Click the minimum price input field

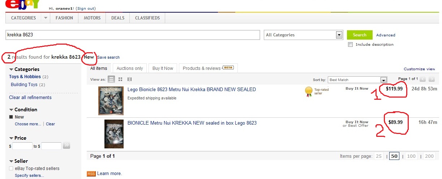coord(22,146)
